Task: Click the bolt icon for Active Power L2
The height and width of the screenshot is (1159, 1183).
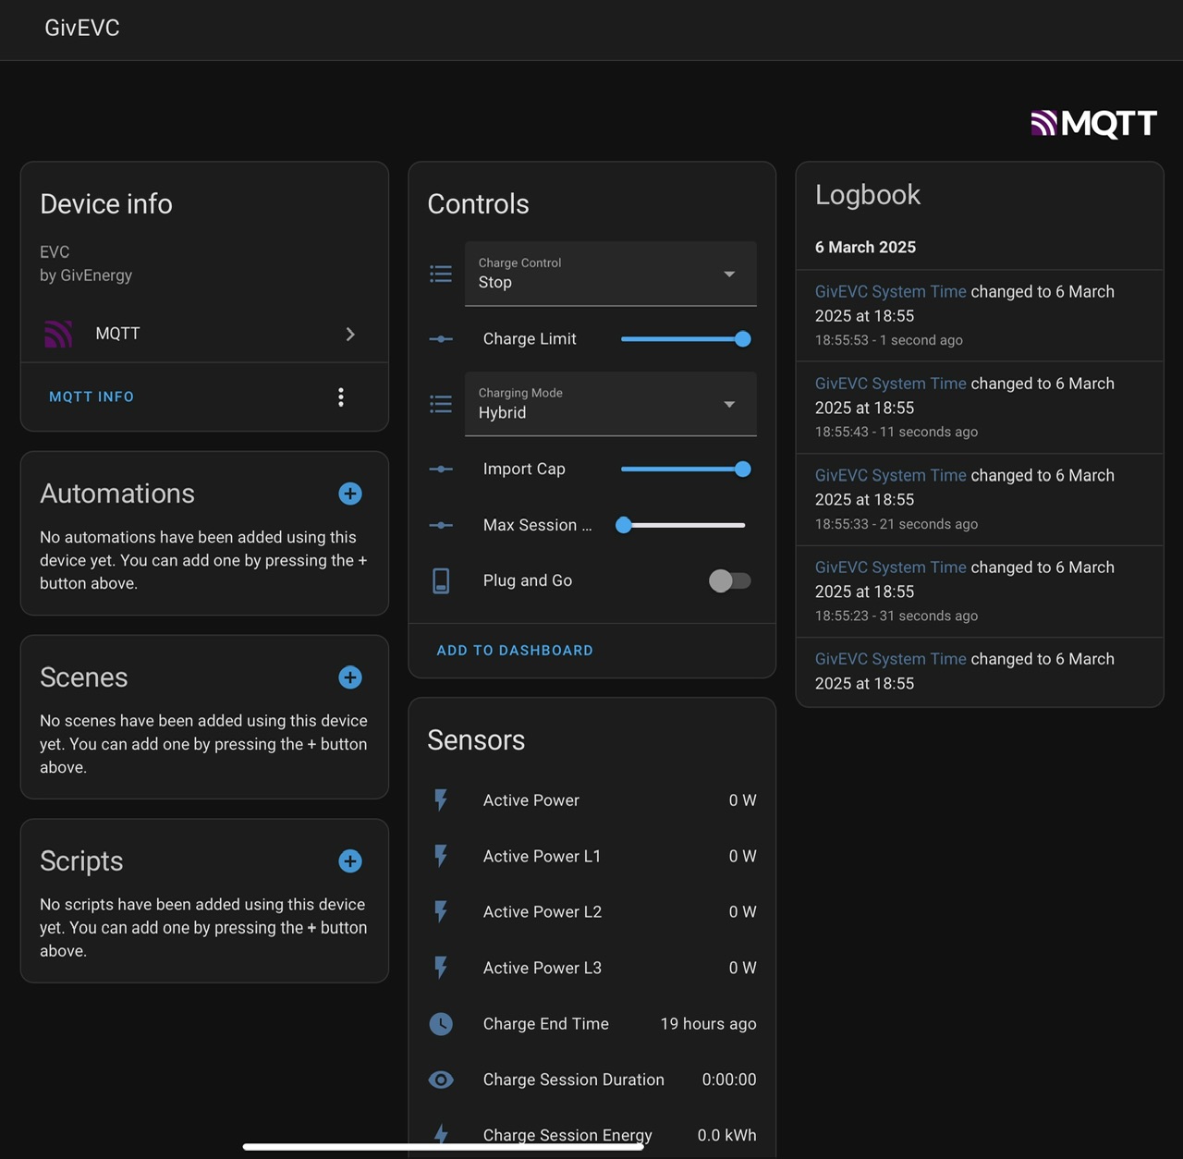Action: click(x=441, y=912)
